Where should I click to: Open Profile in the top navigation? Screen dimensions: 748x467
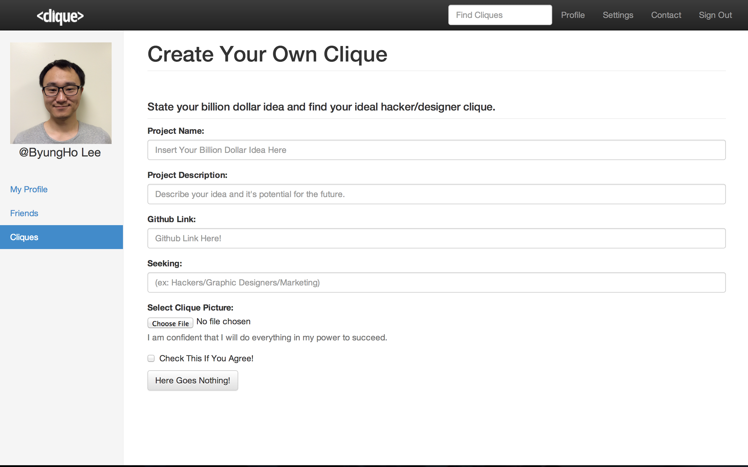[573, 15]
